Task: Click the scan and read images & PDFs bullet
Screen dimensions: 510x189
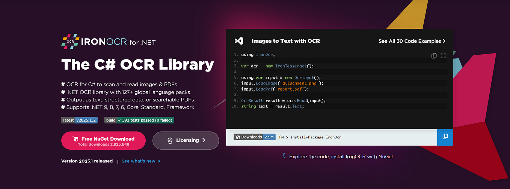Action: pyautogui.click(x=119, y=84)
